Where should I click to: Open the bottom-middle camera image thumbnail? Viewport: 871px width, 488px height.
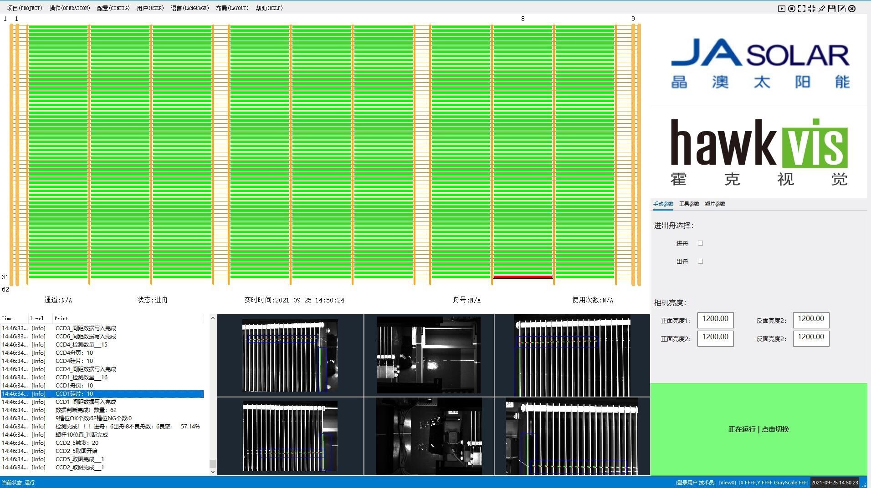[429, 436]
